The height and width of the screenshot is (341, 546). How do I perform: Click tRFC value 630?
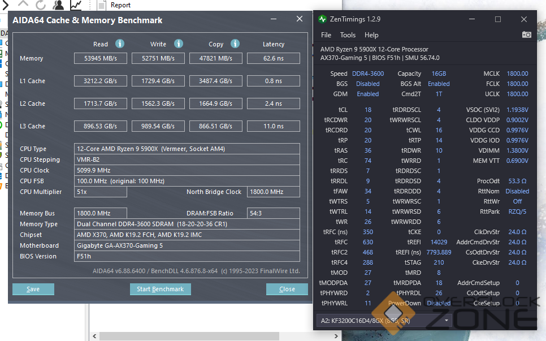click(x=368, y=242)
